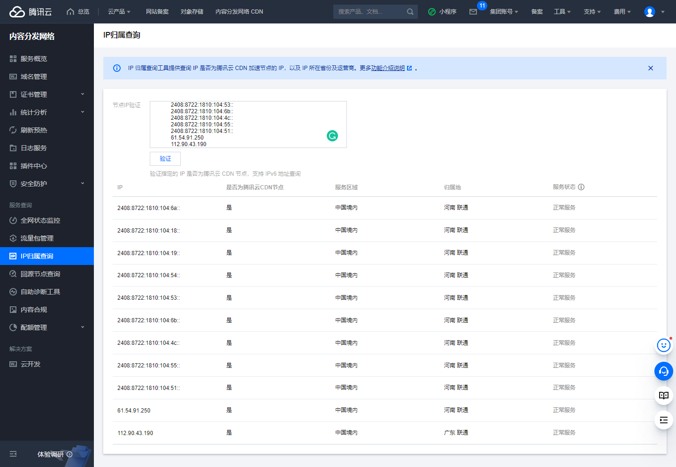Close the blue info banner
Image resolution: width=676 pixels, height=467 pixels.
pyautogui.click(x=651, y=68)
